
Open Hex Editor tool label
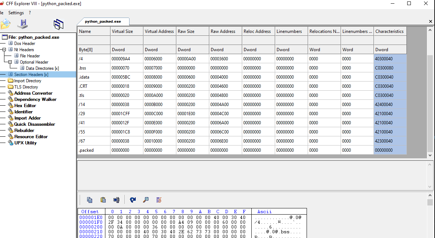point(25,106)
